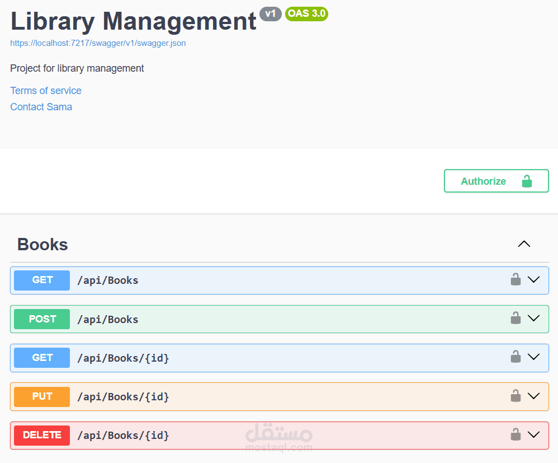Click the OAS 3.0 badge

tap(306, 14)
